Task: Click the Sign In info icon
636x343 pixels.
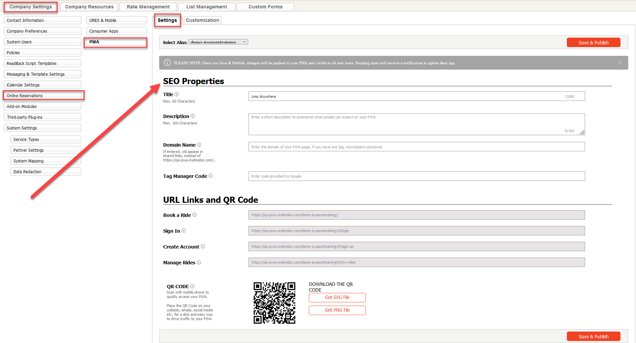Action: pos(183,231)
